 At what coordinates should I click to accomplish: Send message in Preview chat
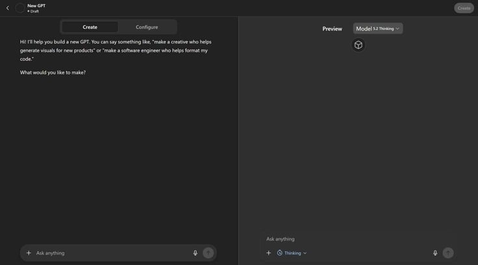point(448,253)
